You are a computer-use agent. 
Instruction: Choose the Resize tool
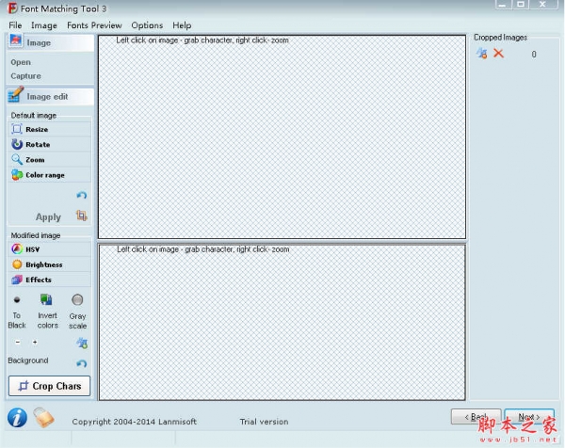(x=49, y=129)
